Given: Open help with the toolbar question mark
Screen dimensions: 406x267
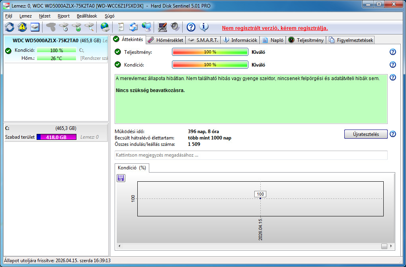Looking at the screenshot, I should [191, 27].
